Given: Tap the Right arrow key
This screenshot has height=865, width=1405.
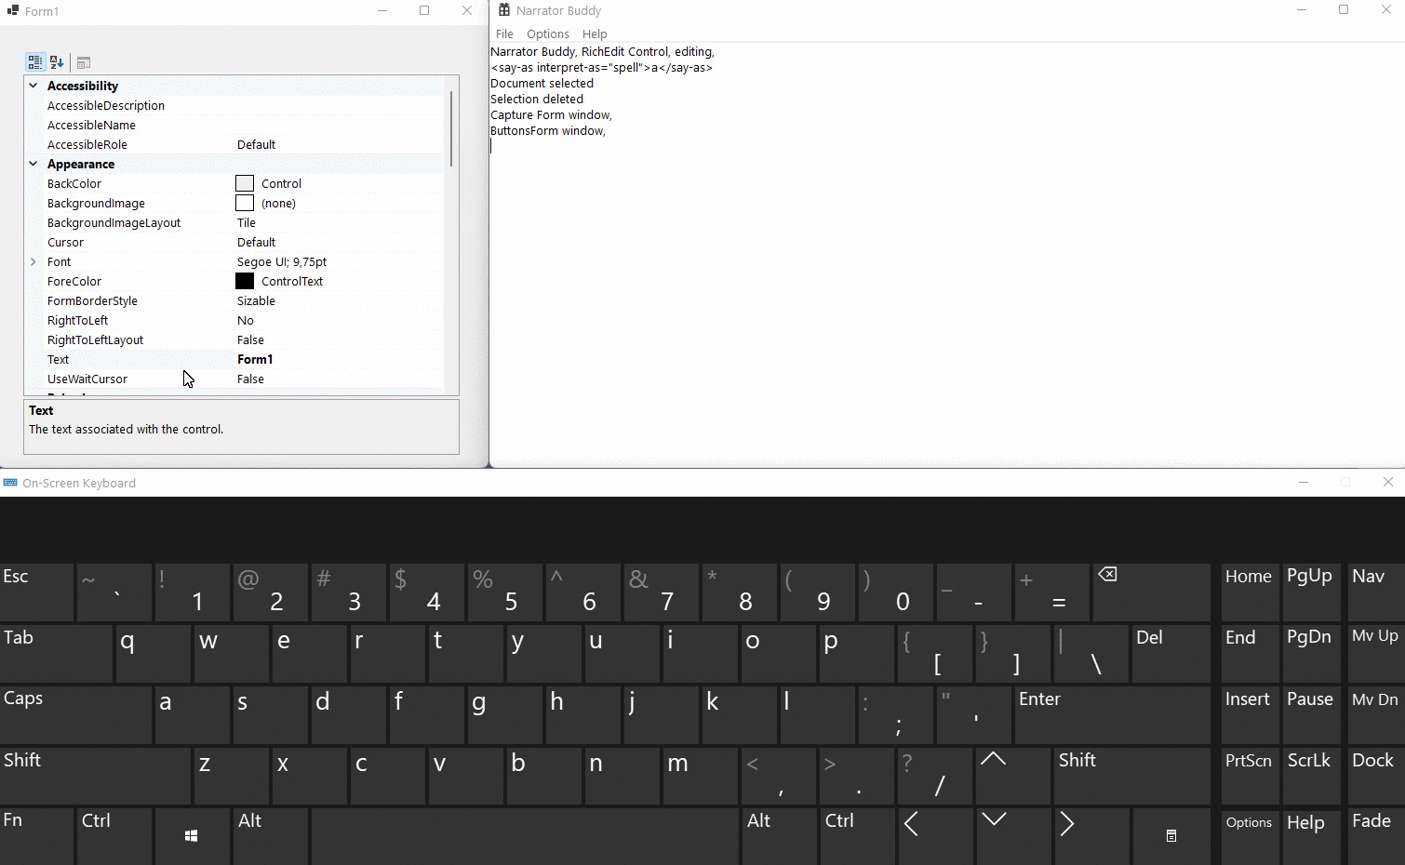Looking at the screenshot, I should tap(1091, 836).
